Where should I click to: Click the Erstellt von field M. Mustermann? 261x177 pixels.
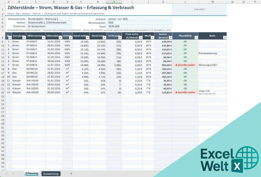49,26
